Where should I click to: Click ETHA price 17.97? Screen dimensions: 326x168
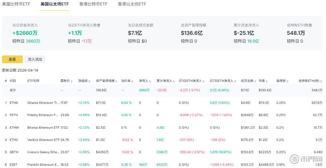pos(64,103)
